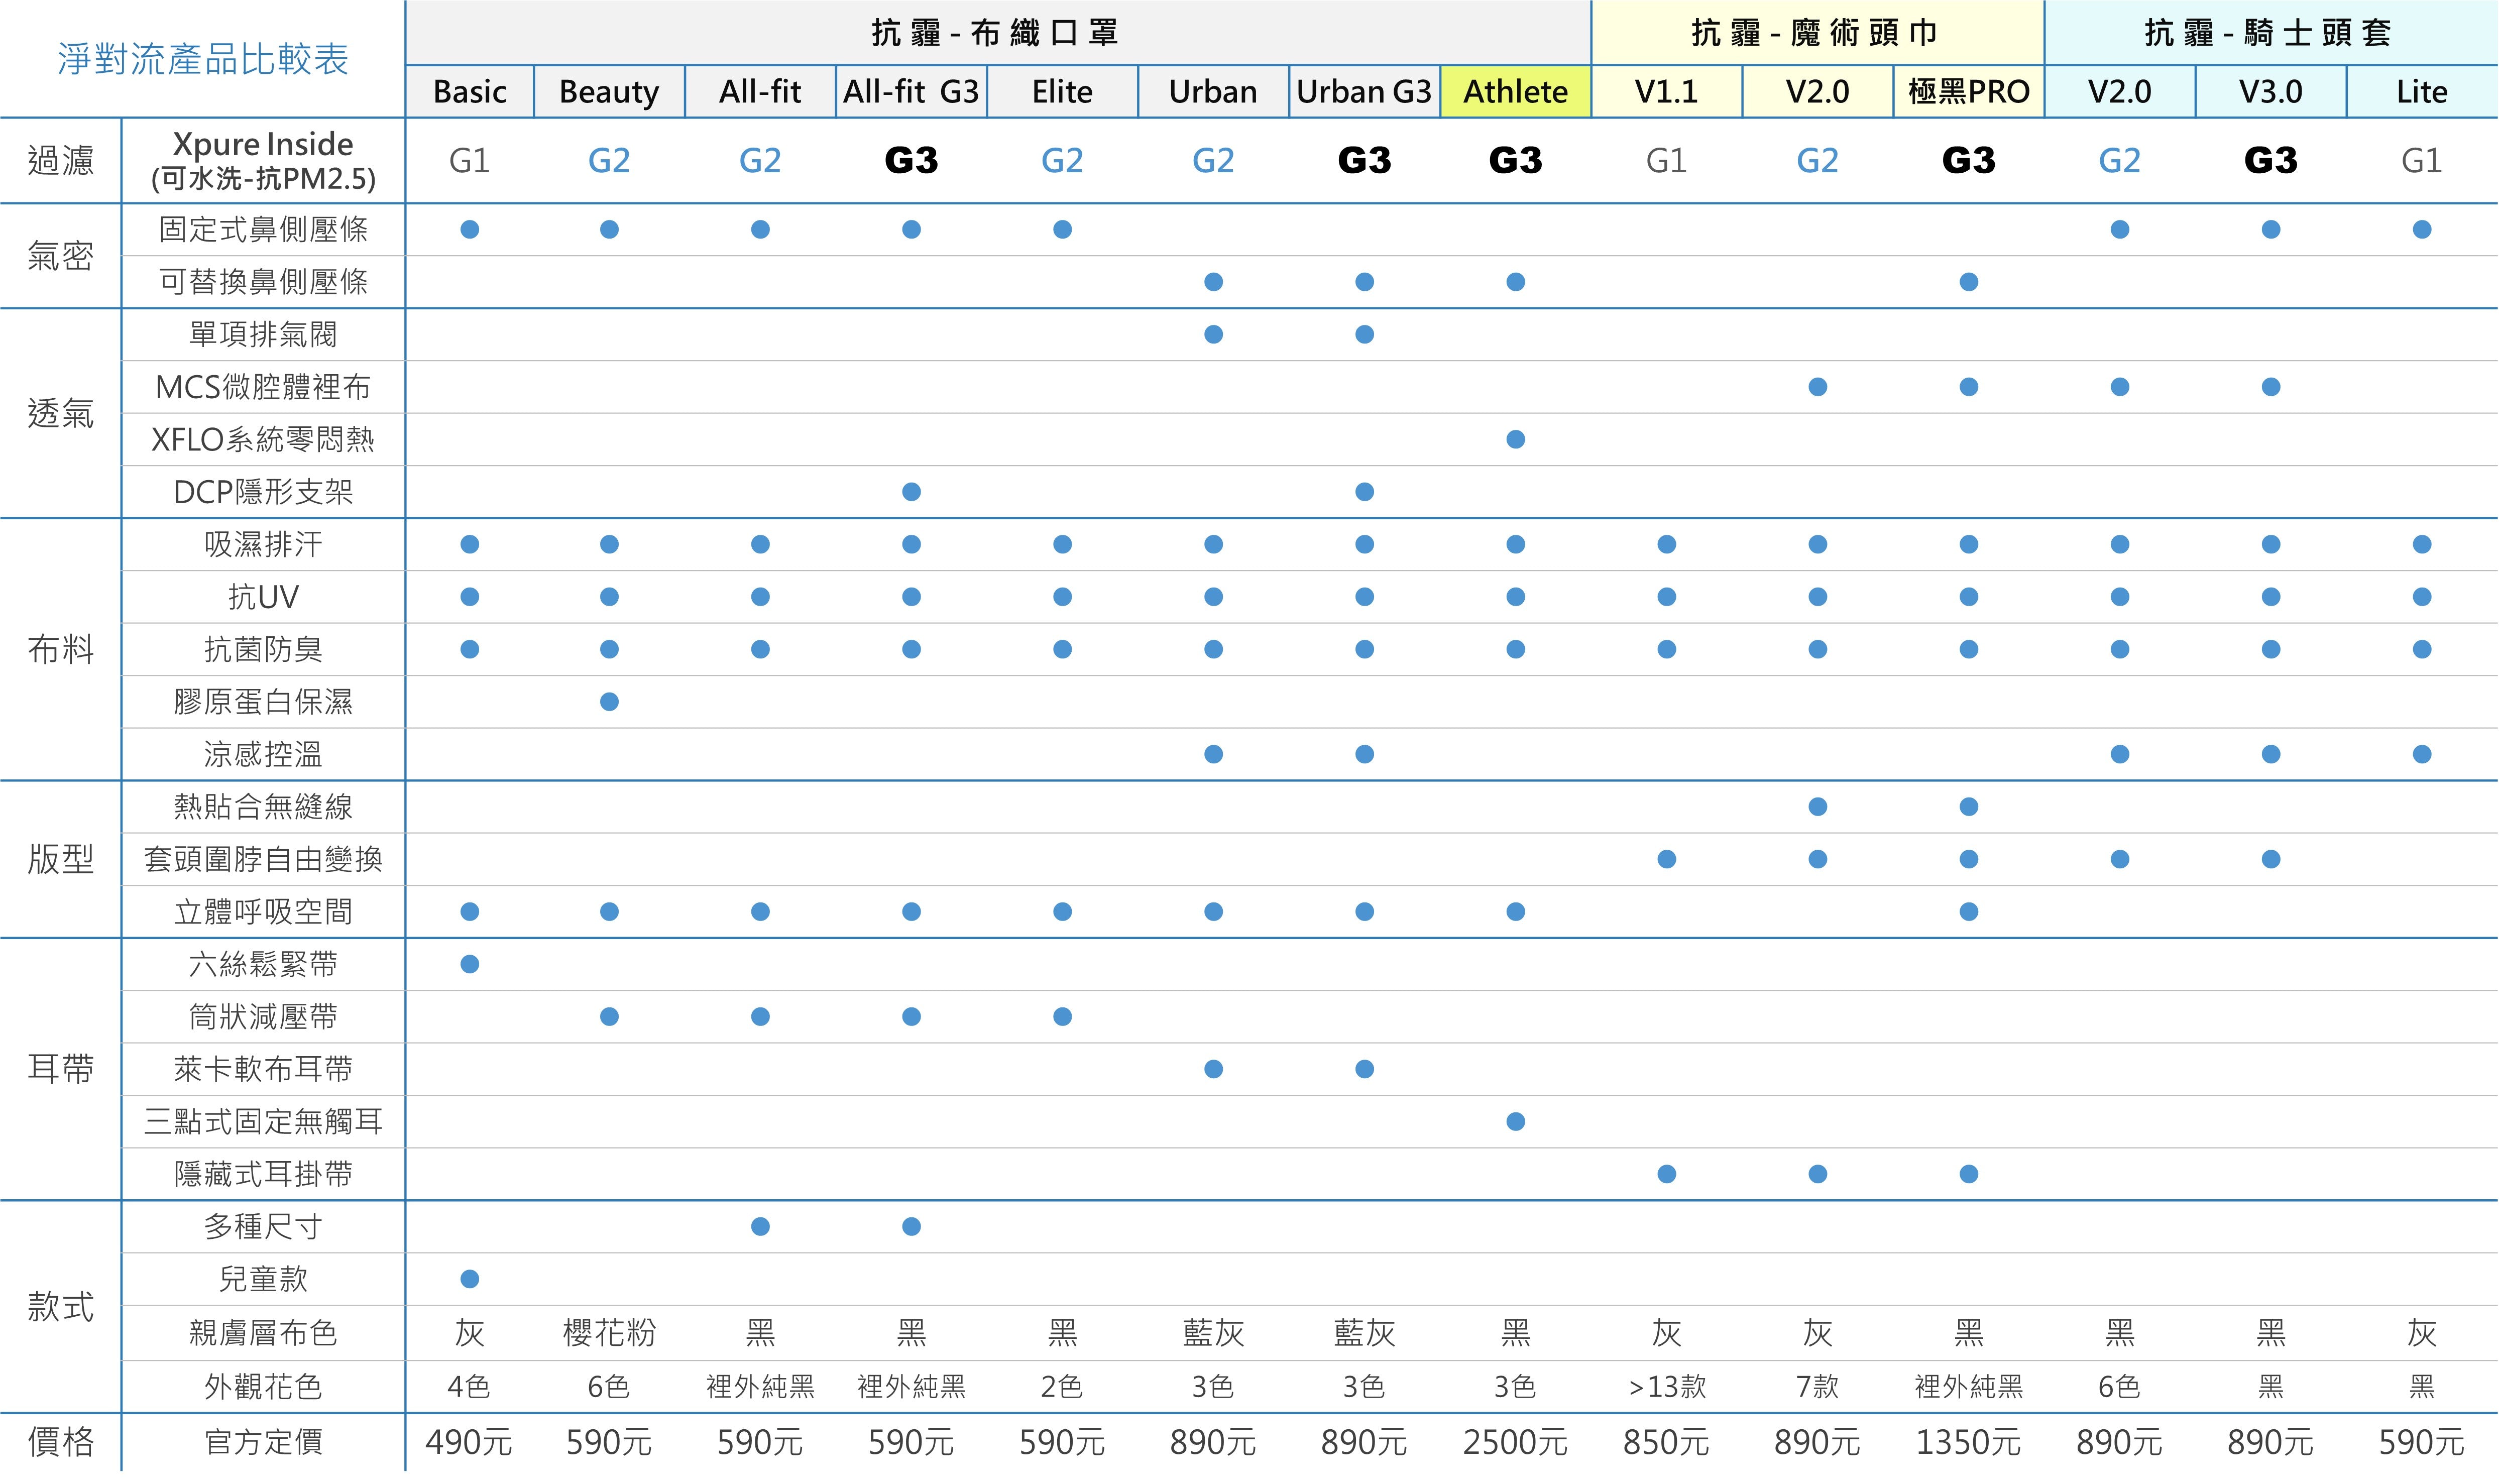Click the 固定式鼻側壓條 row label
This screenshot has width=2499, height=1484.
coord(263,230)
